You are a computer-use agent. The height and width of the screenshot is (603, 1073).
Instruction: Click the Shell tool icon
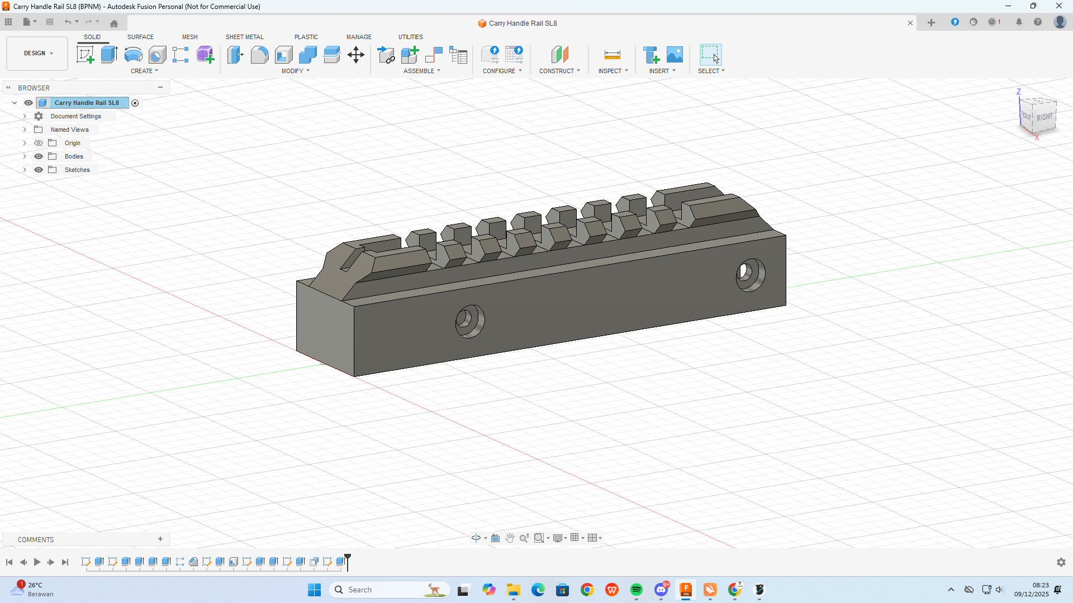pos(283,55)
